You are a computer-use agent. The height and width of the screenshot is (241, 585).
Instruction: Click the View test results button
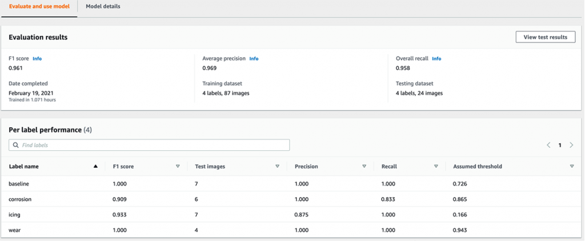pyautogui.click(x=545, y=37)
